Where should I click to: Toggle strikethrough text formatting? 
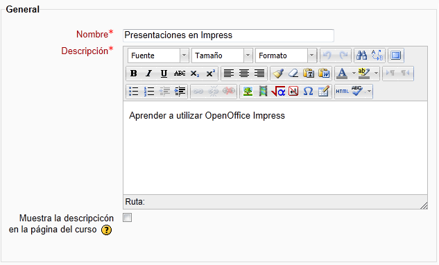pyautogui.click(x=180, y=74)
